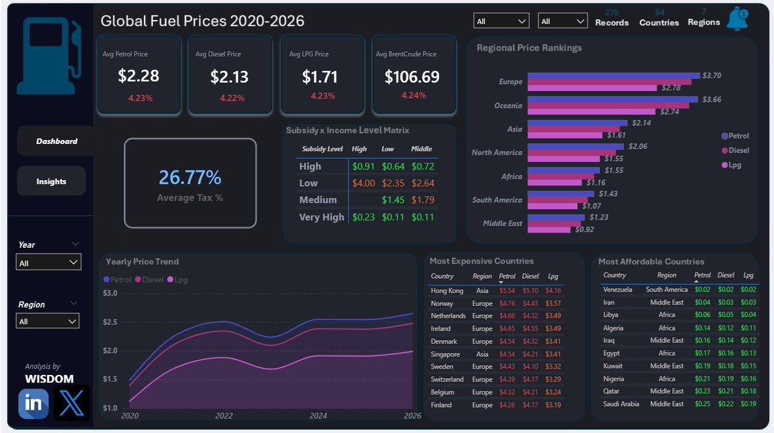Sort by Country in Most Affordable Countries table

(x=615, y=275)
